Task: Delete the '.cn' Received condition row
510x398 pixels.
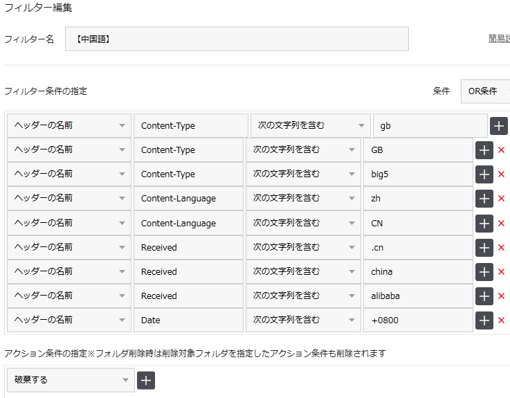Action: click(x=502, y=248)
